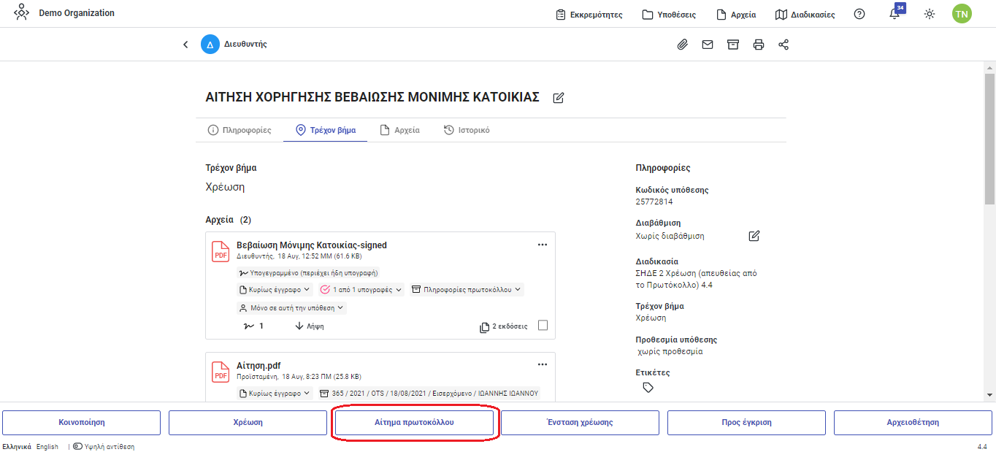Share the case with the share icon
The height and width of the screenshot is (452, 996).
[784, 45]
